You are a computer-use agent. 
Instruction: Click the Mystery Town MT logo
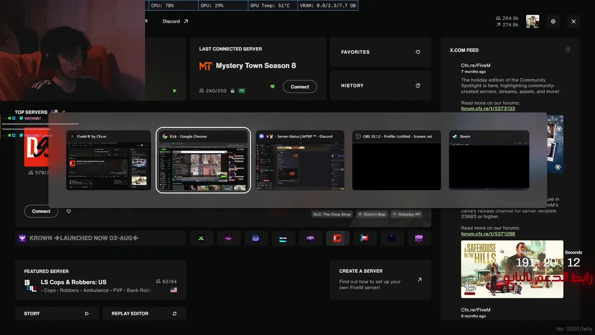[x=205, y=66]
